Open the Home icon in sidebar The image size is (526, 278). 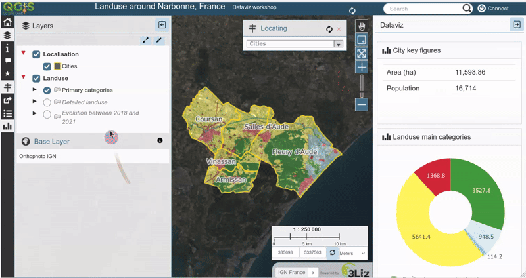click(7, 22)
